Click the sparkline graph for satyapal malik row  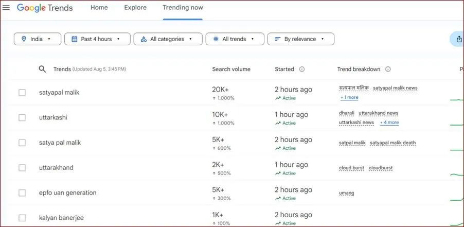pyautogui.click(x=457, y=99)
